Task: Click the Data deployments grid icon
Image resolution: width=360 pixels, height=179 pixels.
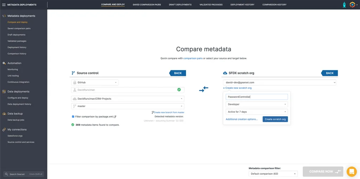Action: [x=4, y=92]
